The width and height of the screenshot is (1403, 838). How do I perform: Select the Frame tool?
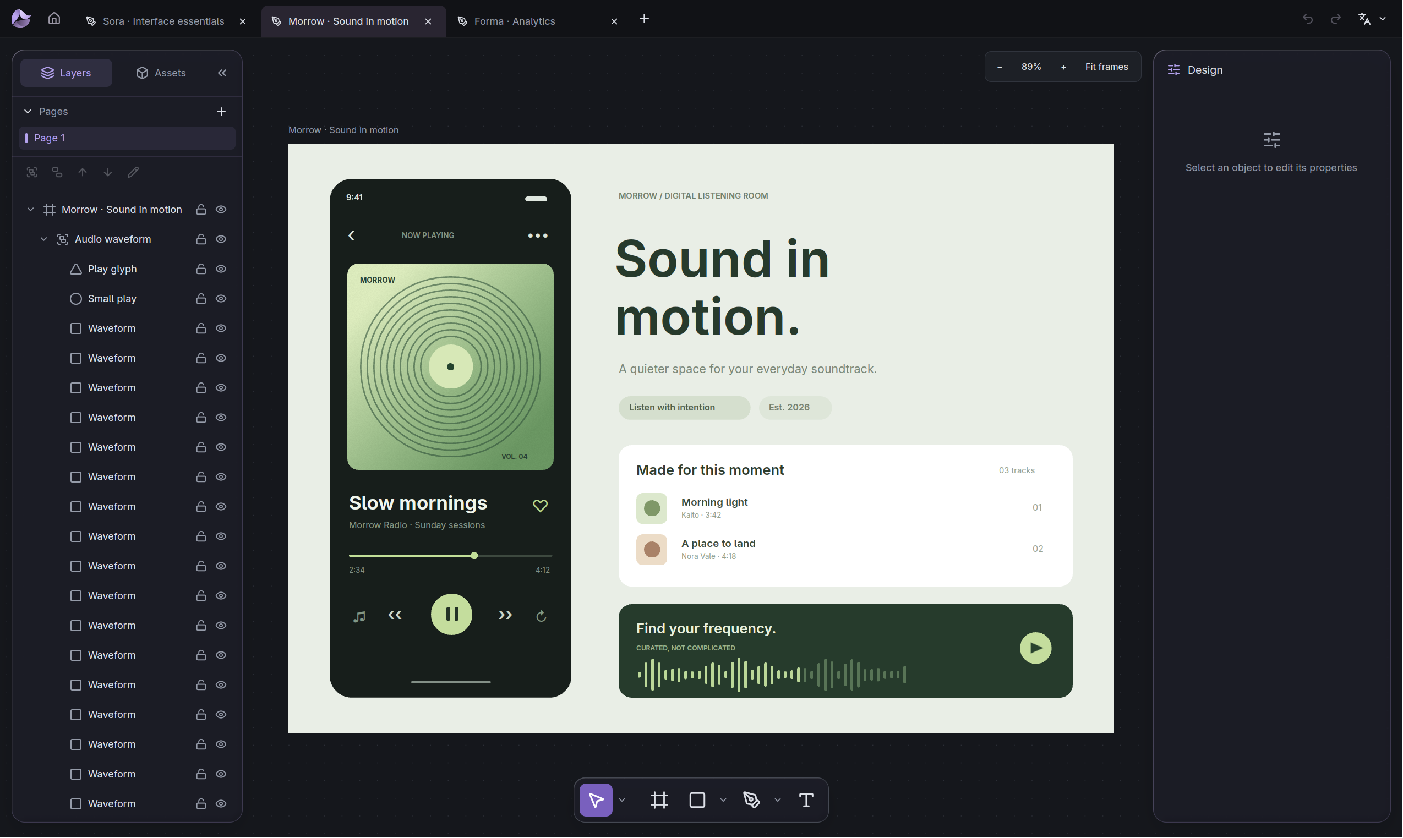click(x=659, y=800)
